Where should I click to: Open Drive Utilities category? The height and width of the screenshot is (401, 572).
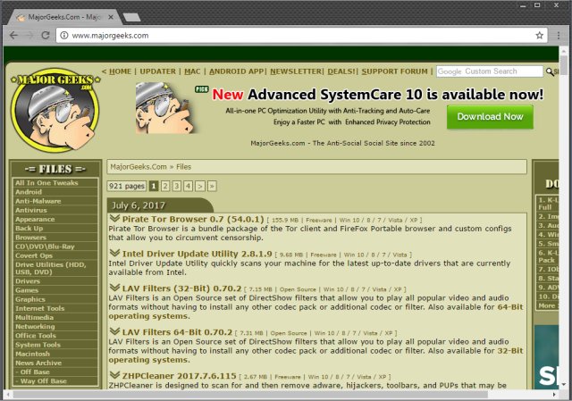coord(55,268)
